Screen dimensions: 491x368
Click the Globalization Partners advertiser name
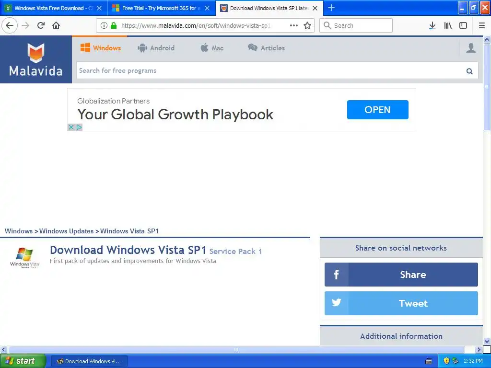pos(113,101)
